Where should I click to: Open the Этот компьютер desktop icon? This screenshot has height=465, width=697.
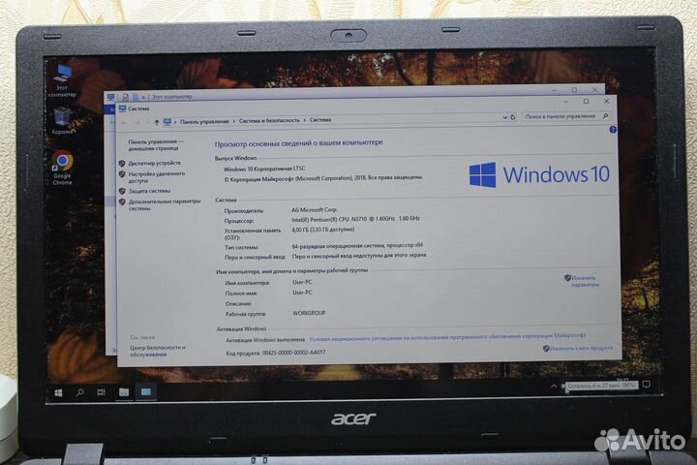62,80
